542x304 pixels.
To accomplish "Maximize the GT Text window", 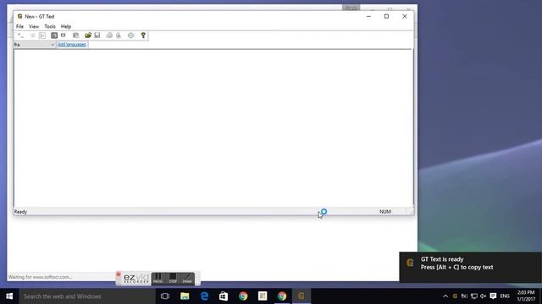I will pyautogui.click(x=386, y=16).
